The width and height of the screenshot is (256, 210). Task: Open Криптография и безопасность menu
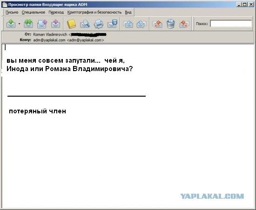[x=94, y=13]
